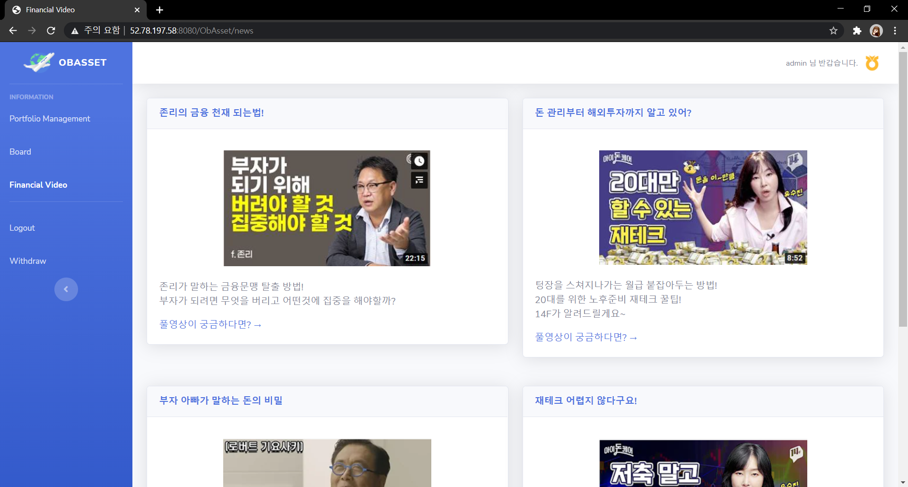
Task: Open a new browser tab
Action: (159, 10)
